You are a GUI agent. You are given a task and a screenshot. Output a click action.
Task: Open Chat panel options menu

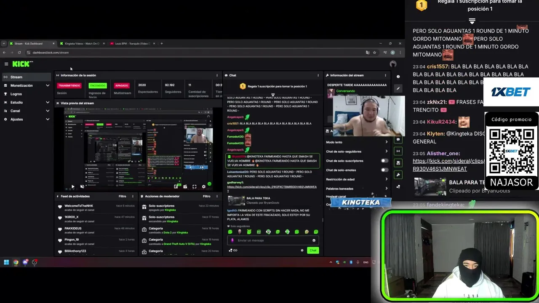pyautogui.click(x=318, y=75)
